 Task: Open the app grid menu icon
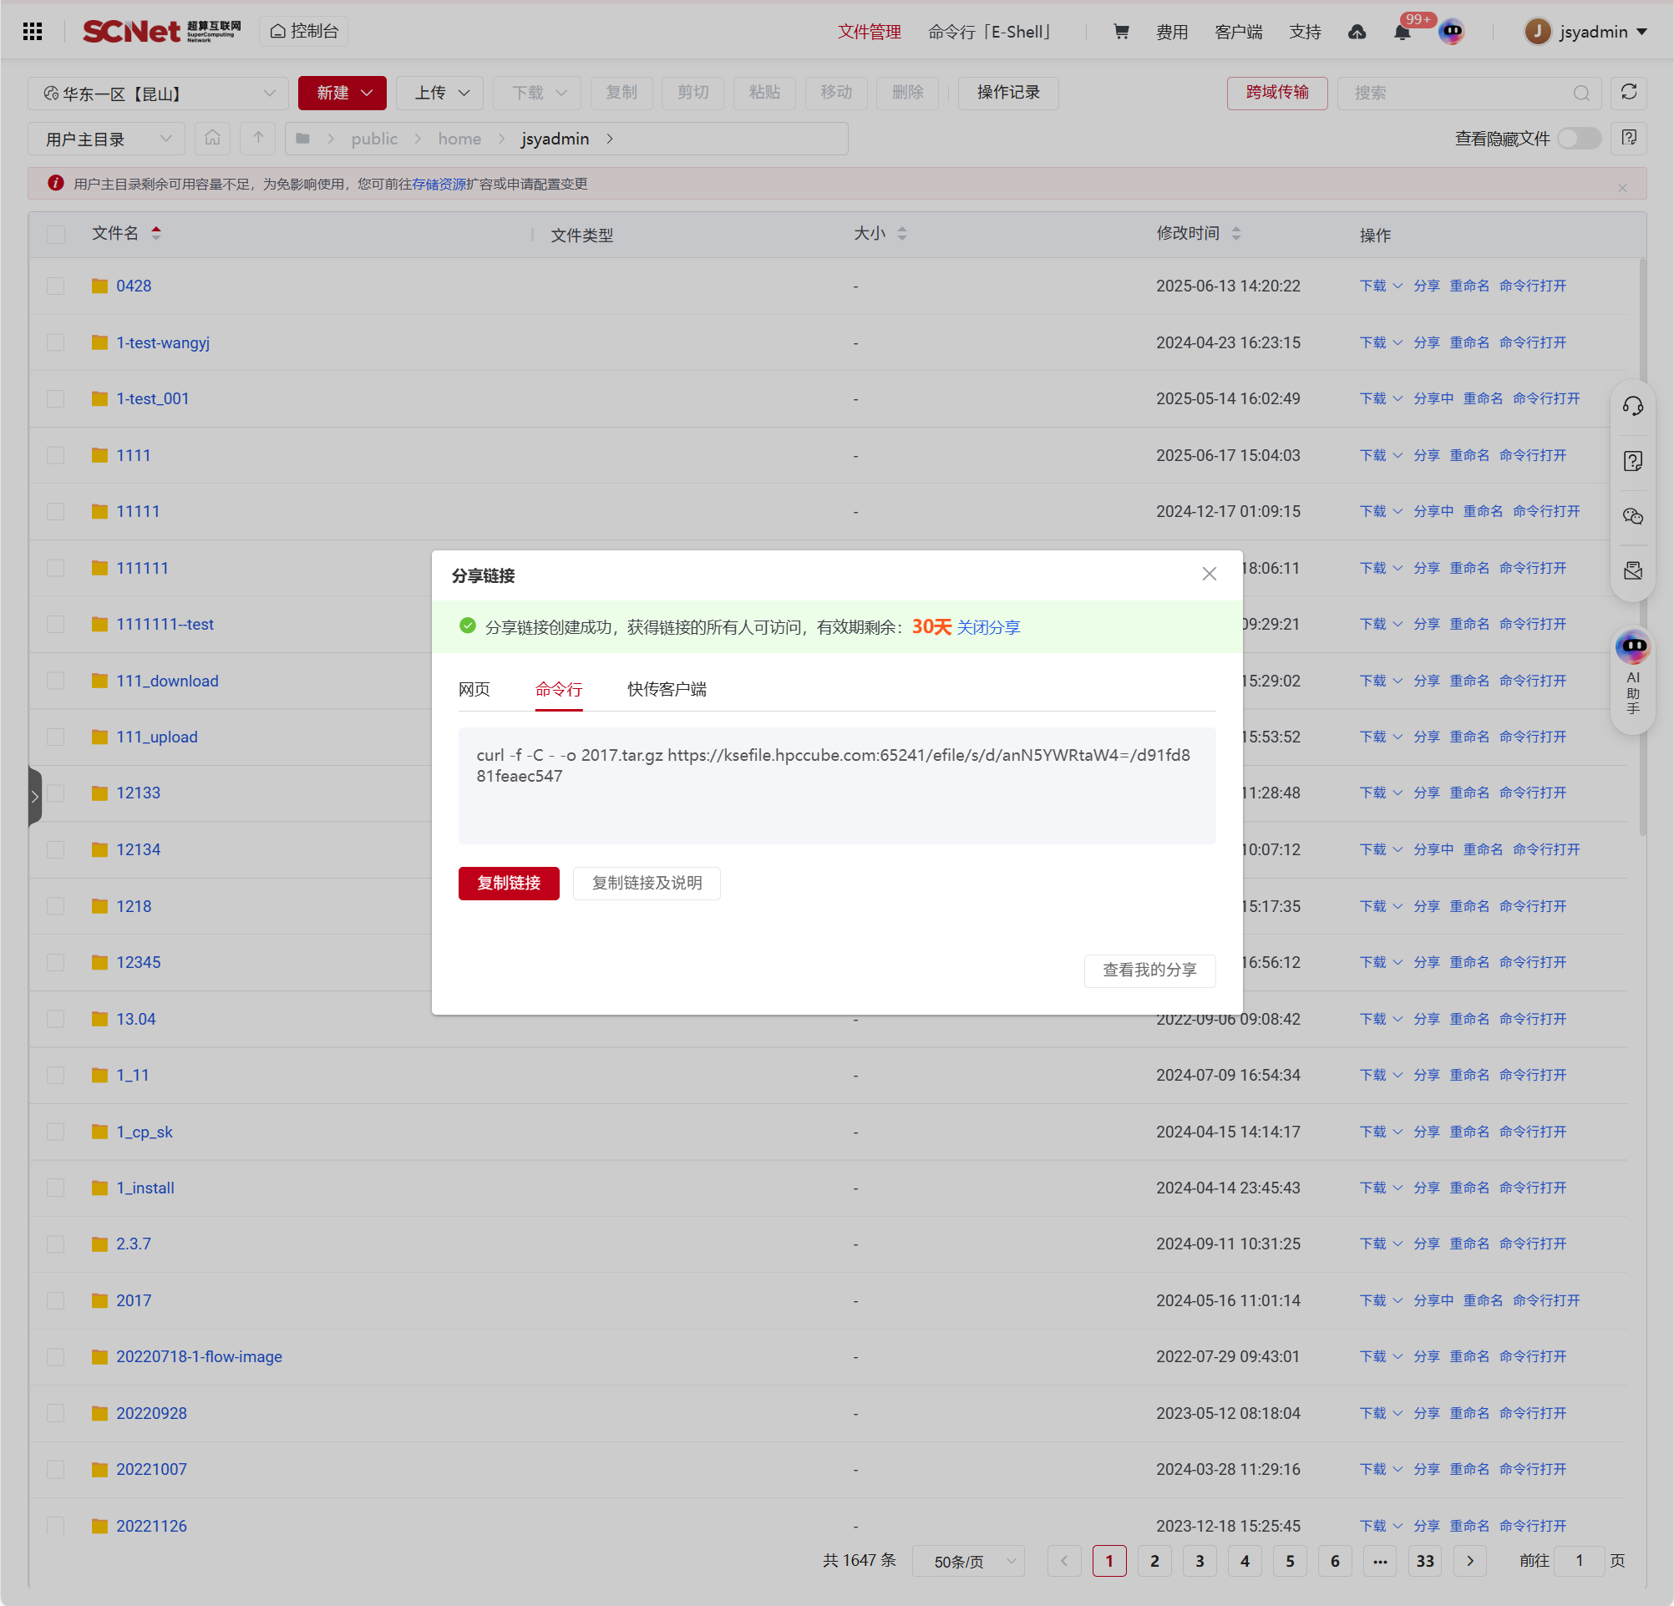(x=33, y=32)
